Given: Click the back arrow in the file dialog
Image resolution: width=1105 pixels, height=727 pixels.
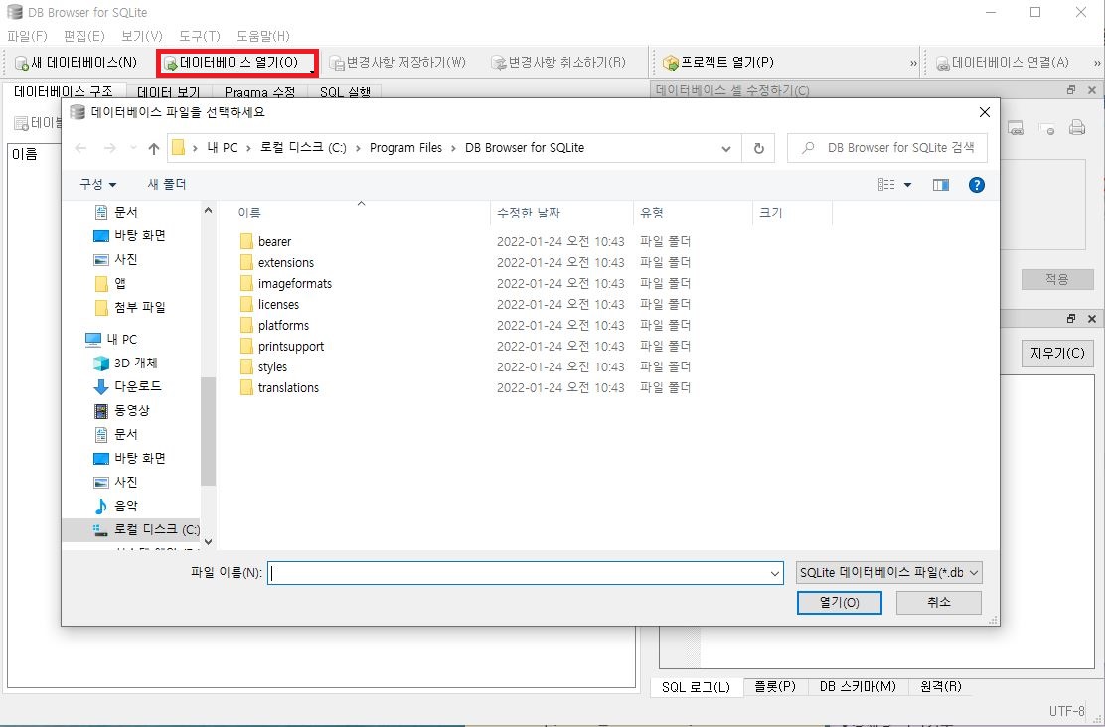Looking at the screenshot, I should (80, 148).
